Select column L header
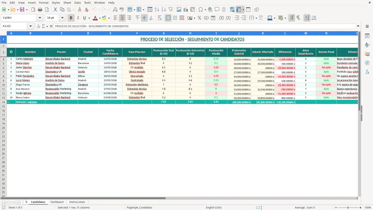This screenshot has width=373, height=210. pyautogui.click(x=285, y=33)
